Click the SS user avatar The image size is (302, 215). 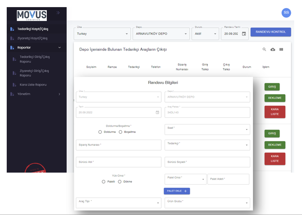coord(286,12)
